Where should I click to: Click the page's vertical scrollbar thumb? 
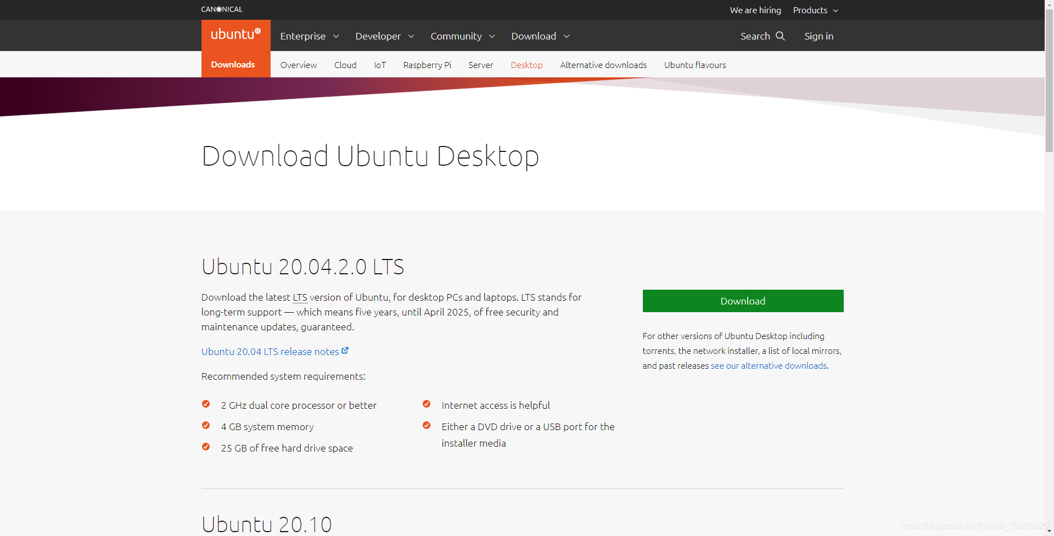pos(1050,80)
